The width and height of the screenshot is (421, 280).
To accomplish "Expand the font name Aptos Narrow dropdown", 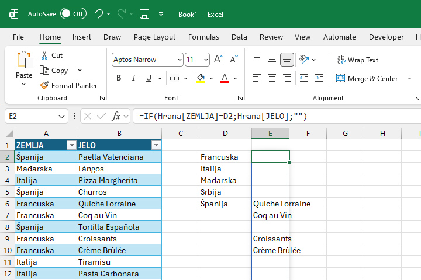I will [x=179, y=60].
